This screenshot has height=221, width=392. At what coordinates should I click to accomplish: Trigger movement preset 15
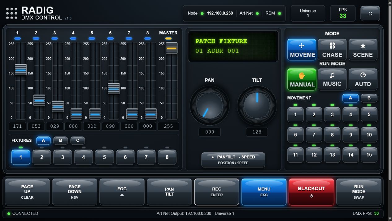(x=369, y=155)
